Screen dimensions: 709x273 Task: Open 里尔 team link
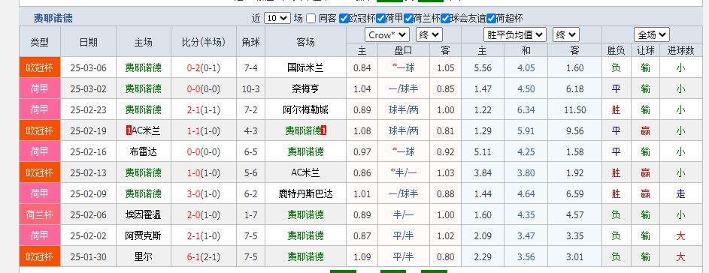tap(144, 256)
